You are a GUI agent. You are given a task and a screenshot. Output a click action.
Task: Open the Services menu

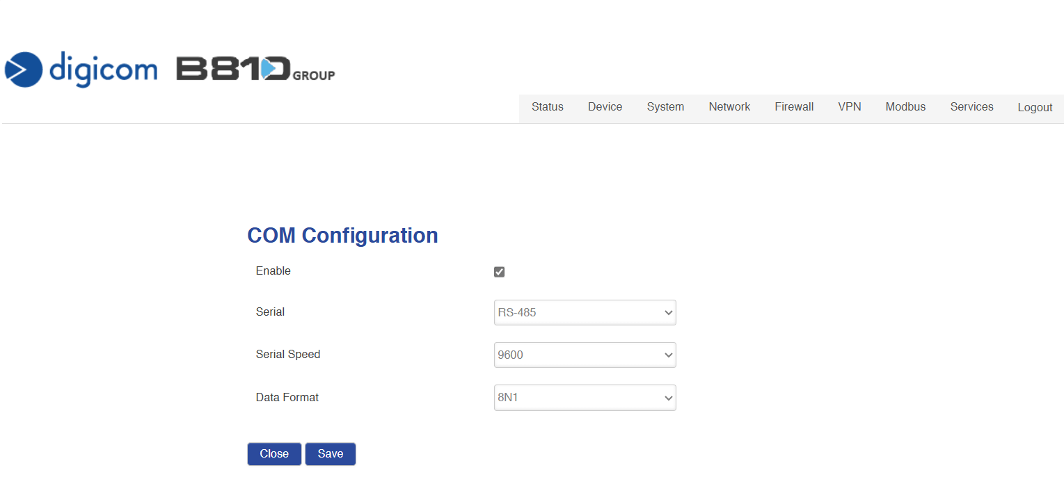click(971, 107)
